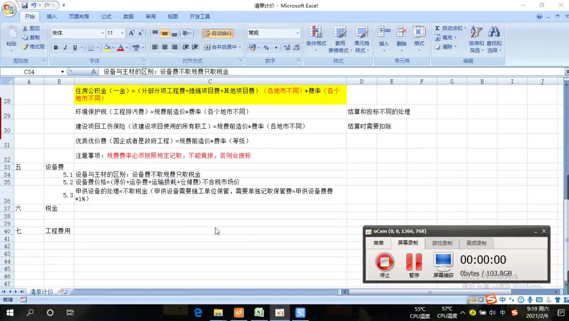This screenshot has width=569, height=321.
Task: Align text right in cell
Action: pyautogui.click(x=175, y=47)
